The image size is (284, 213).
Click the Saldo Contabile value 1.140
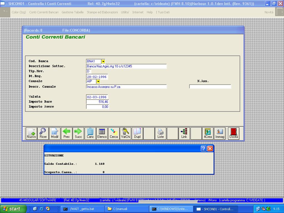(x=100, y=164)
